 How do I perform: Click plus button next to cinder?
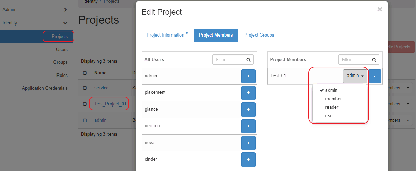click(248, 159)
